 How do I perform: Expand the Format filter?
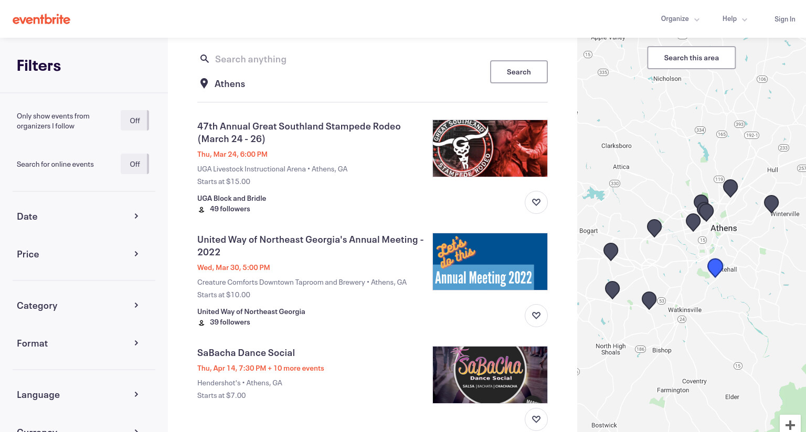point(78,343)
